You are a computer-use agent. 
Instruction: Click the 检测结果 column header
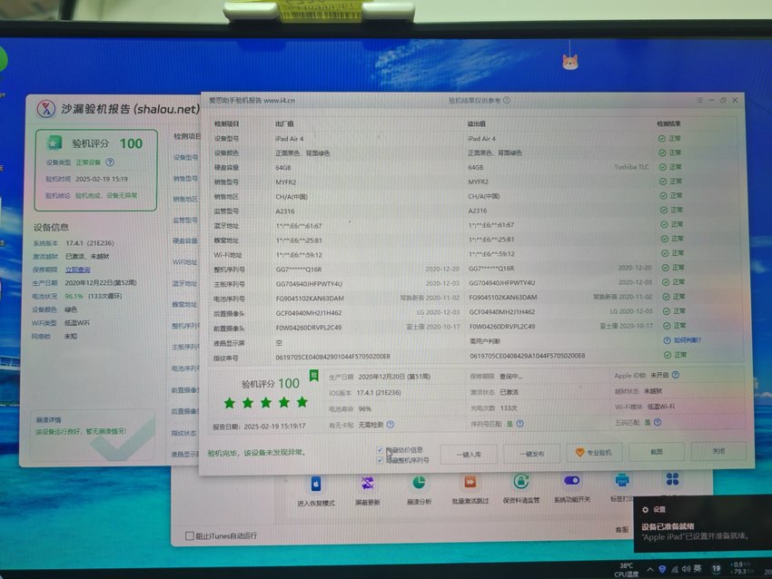pos(668,123)
